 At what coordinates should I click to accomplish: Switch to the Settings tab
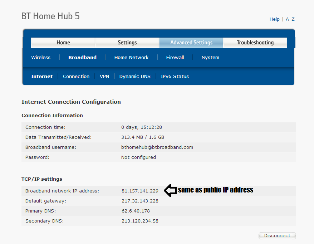(x=127, y=43)
